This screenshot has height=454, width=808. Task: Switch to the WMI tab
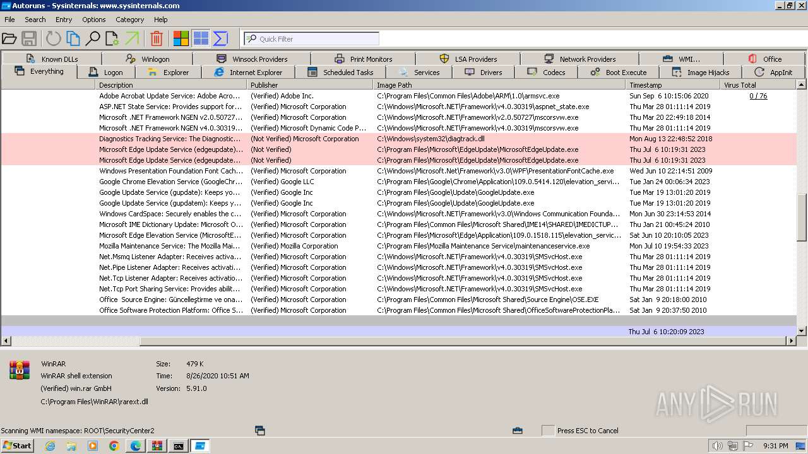681,59
